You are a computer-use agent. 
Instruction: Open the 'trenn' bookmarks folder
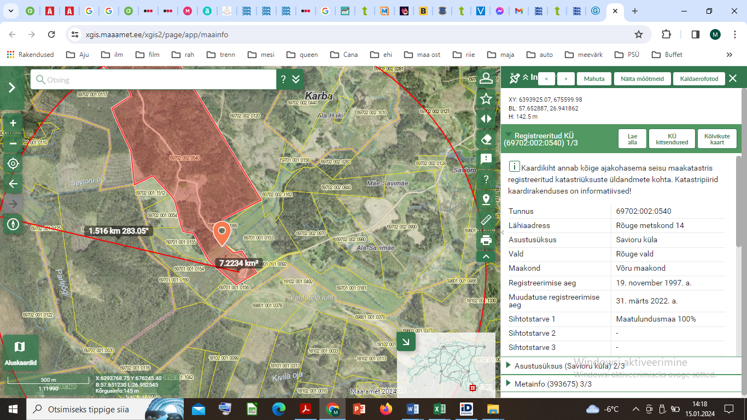coord(221,55)
